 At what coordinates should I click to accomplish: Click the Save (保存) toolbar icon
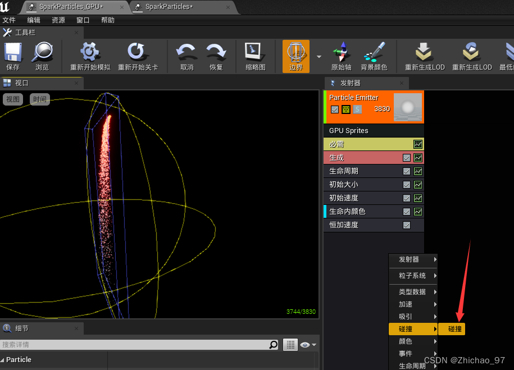click(13, 52)
